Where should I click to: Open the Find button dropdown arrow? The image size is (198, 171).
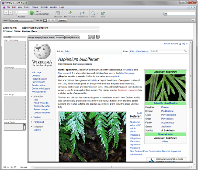(97, 13)
